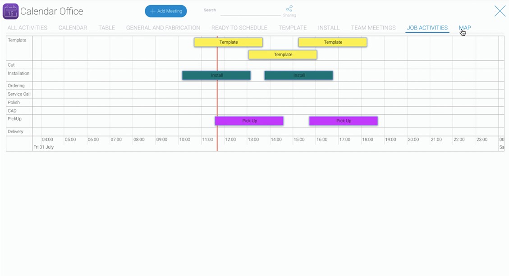Screen dimensions: 509x276
Task: Open the Install event starting at 10:00
Action: coord(216,75)
